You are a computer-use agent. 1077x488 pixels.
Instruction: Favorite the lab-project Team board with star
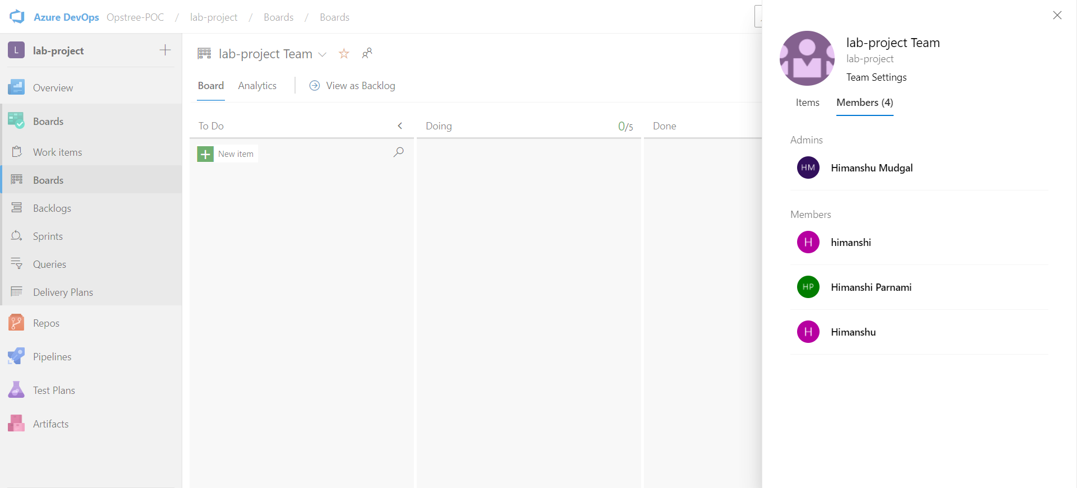tap(344, 53)
